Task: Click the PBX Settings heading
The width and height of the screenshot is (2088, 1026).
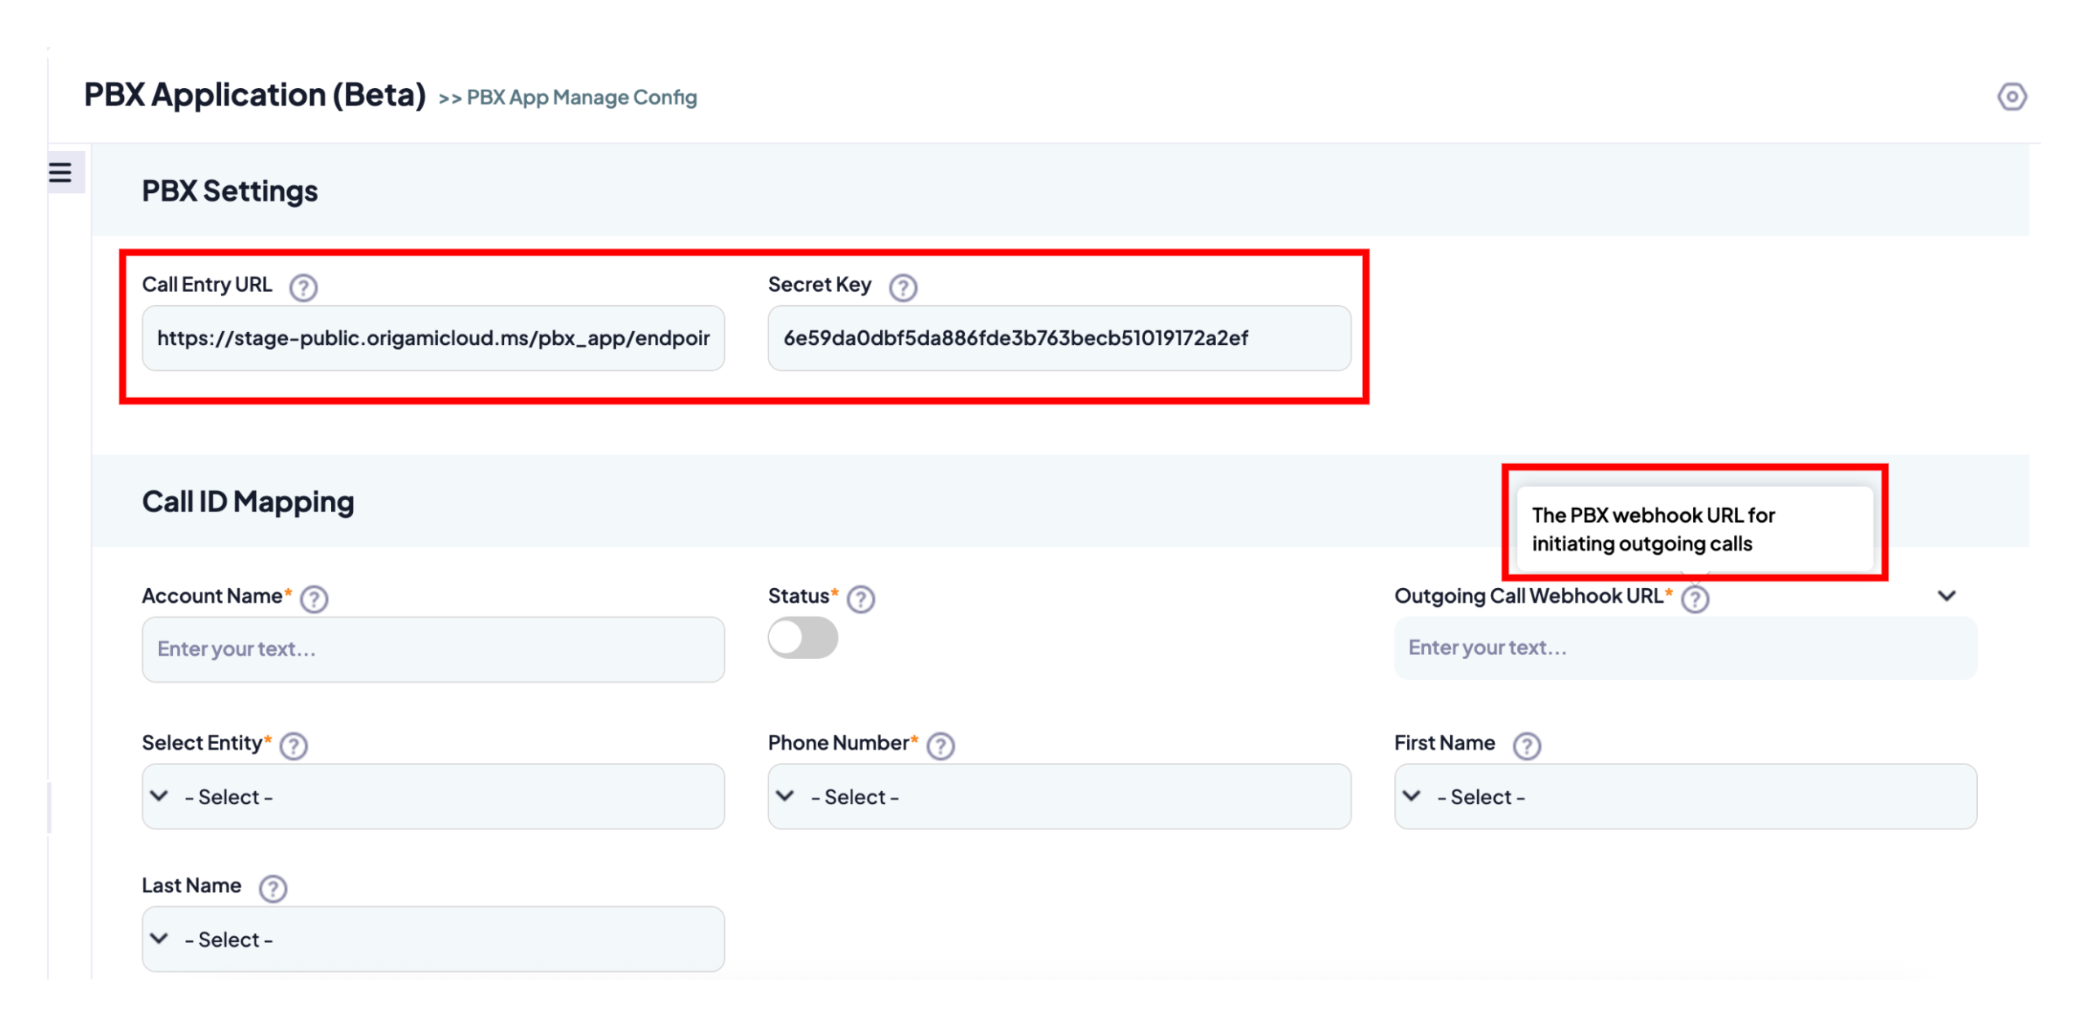Action: coord(230,191)
